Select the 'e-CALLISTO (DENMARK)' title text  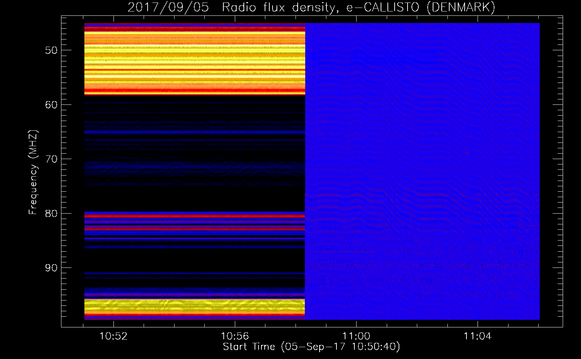tap(421, 8)
